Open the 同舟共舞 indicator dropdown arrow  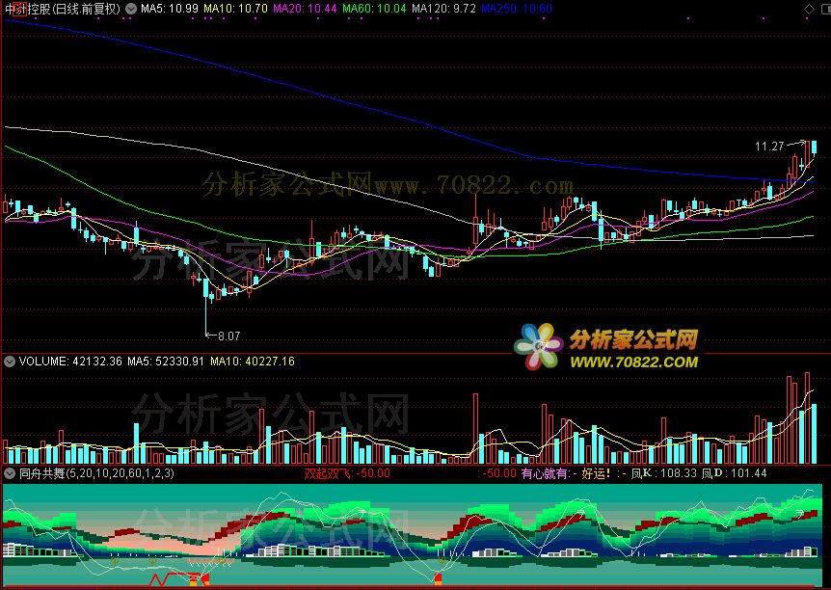[9, 473]
